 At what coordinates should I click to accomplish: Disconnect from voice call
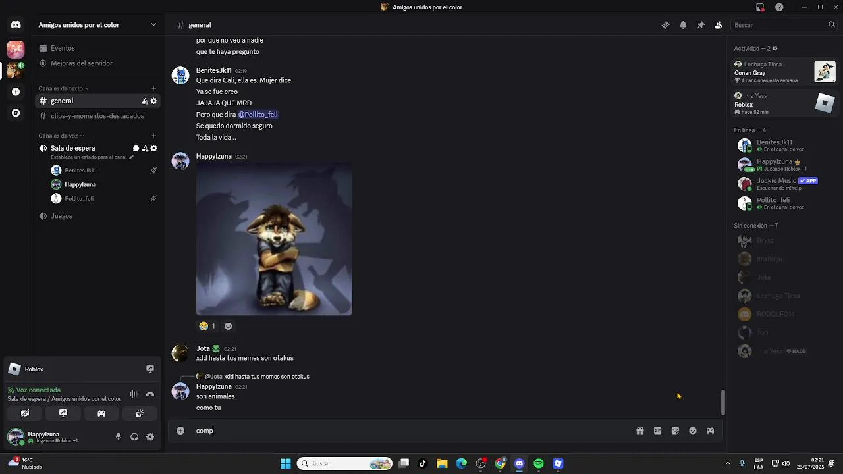coord(150,394)
